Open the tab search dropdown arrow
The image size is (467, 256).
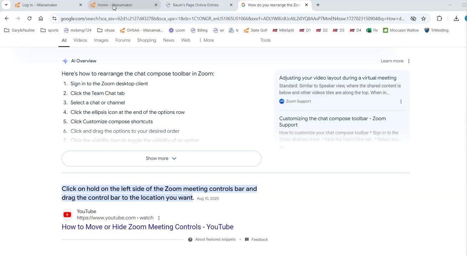[6, 5]
